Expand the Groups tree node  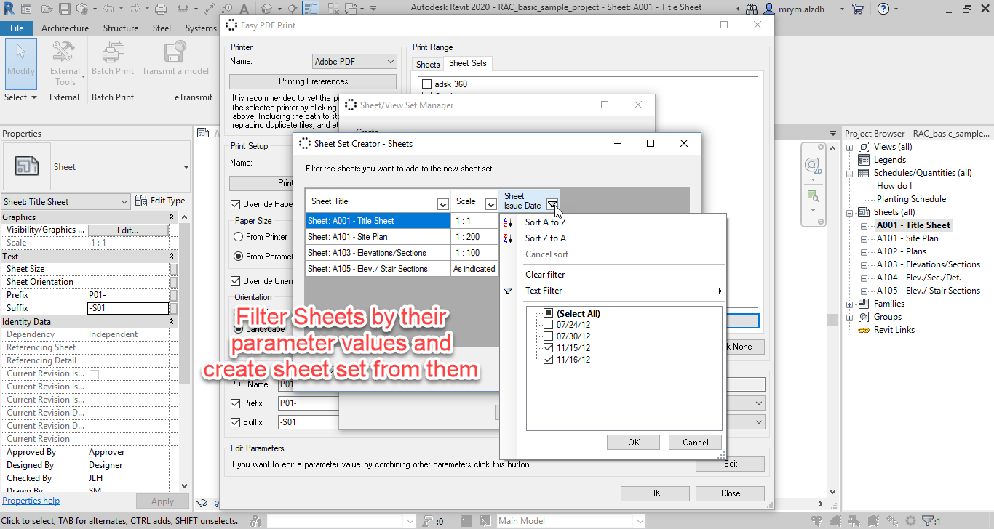tap(850, 317)
